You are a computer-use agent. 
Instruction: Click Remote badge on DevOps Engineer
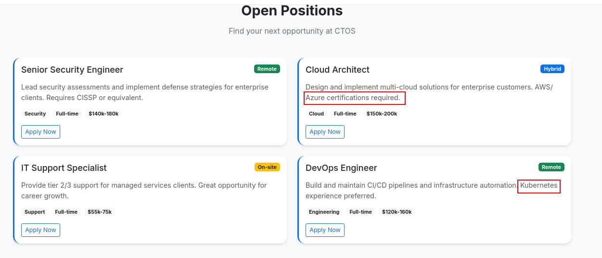[551, 167]
